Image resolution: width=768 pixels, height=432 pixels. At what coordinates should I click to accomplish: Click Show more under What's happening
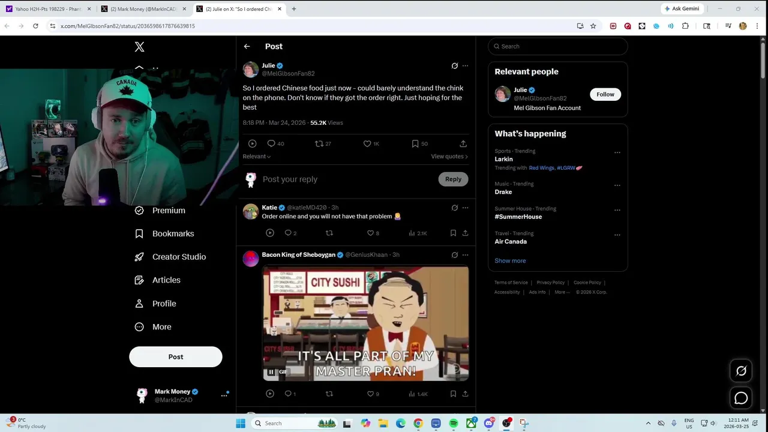coord(510,261)
